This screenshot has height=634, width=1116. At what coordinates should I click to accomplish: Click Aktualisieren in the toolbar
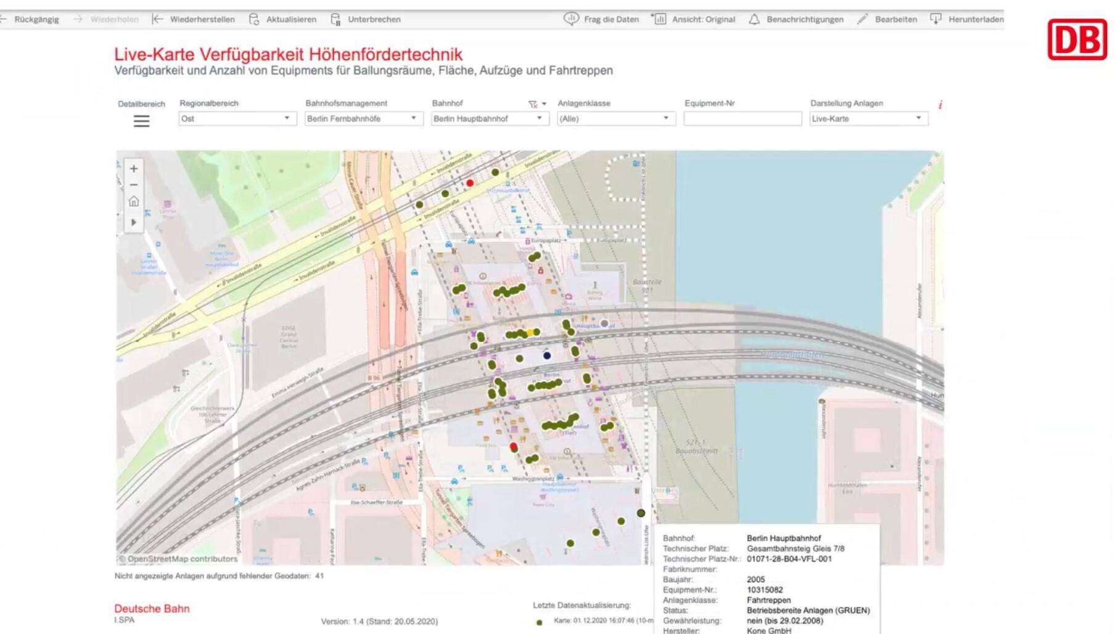pyautogui.click(x=283, y=20)
